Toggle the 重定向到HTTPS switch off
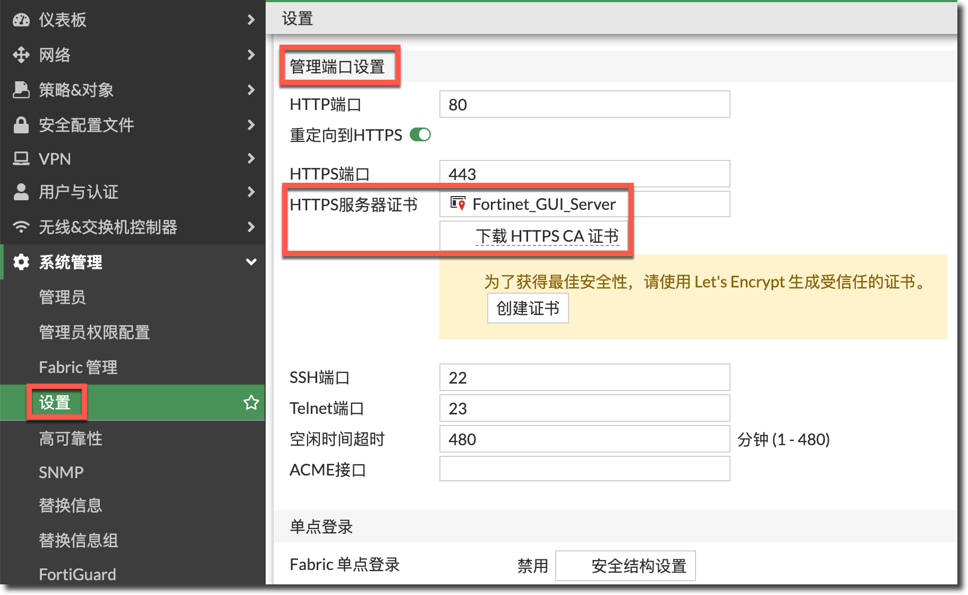The width and height of the screenshot is (968, 595). coord(420,135)
